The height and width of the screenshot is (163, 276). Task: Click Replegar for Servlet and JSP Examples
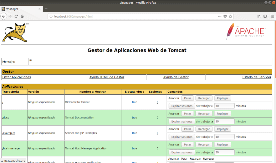pyautogui.click(x=222, y=129)
